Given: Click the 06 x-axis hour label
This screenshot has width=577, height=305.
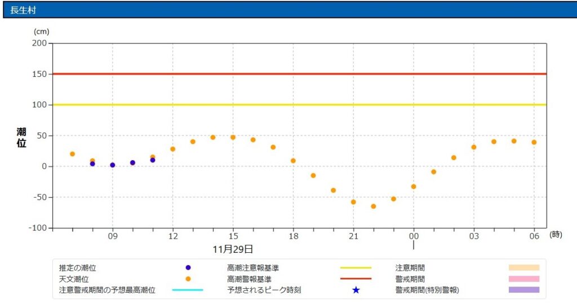Looking at the screenshot, I should click(534, 236).
